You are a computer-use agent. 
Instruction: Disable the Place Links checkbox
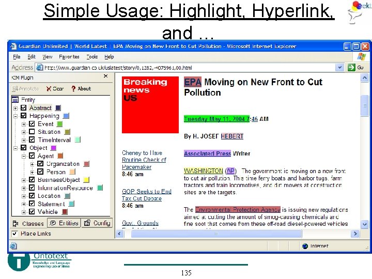14,234
